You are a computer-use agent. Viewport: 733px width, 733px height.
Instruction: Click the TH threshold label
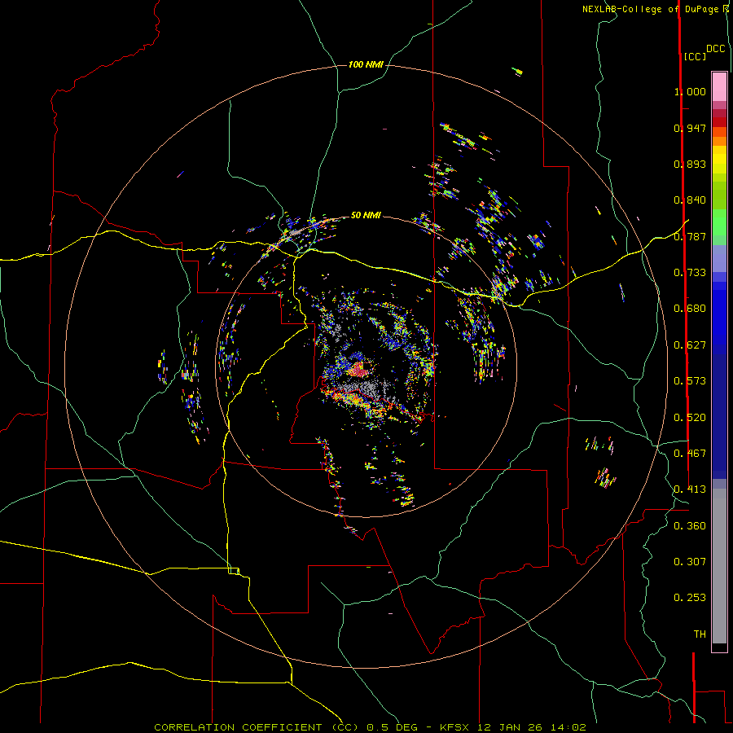click(700, 634)
